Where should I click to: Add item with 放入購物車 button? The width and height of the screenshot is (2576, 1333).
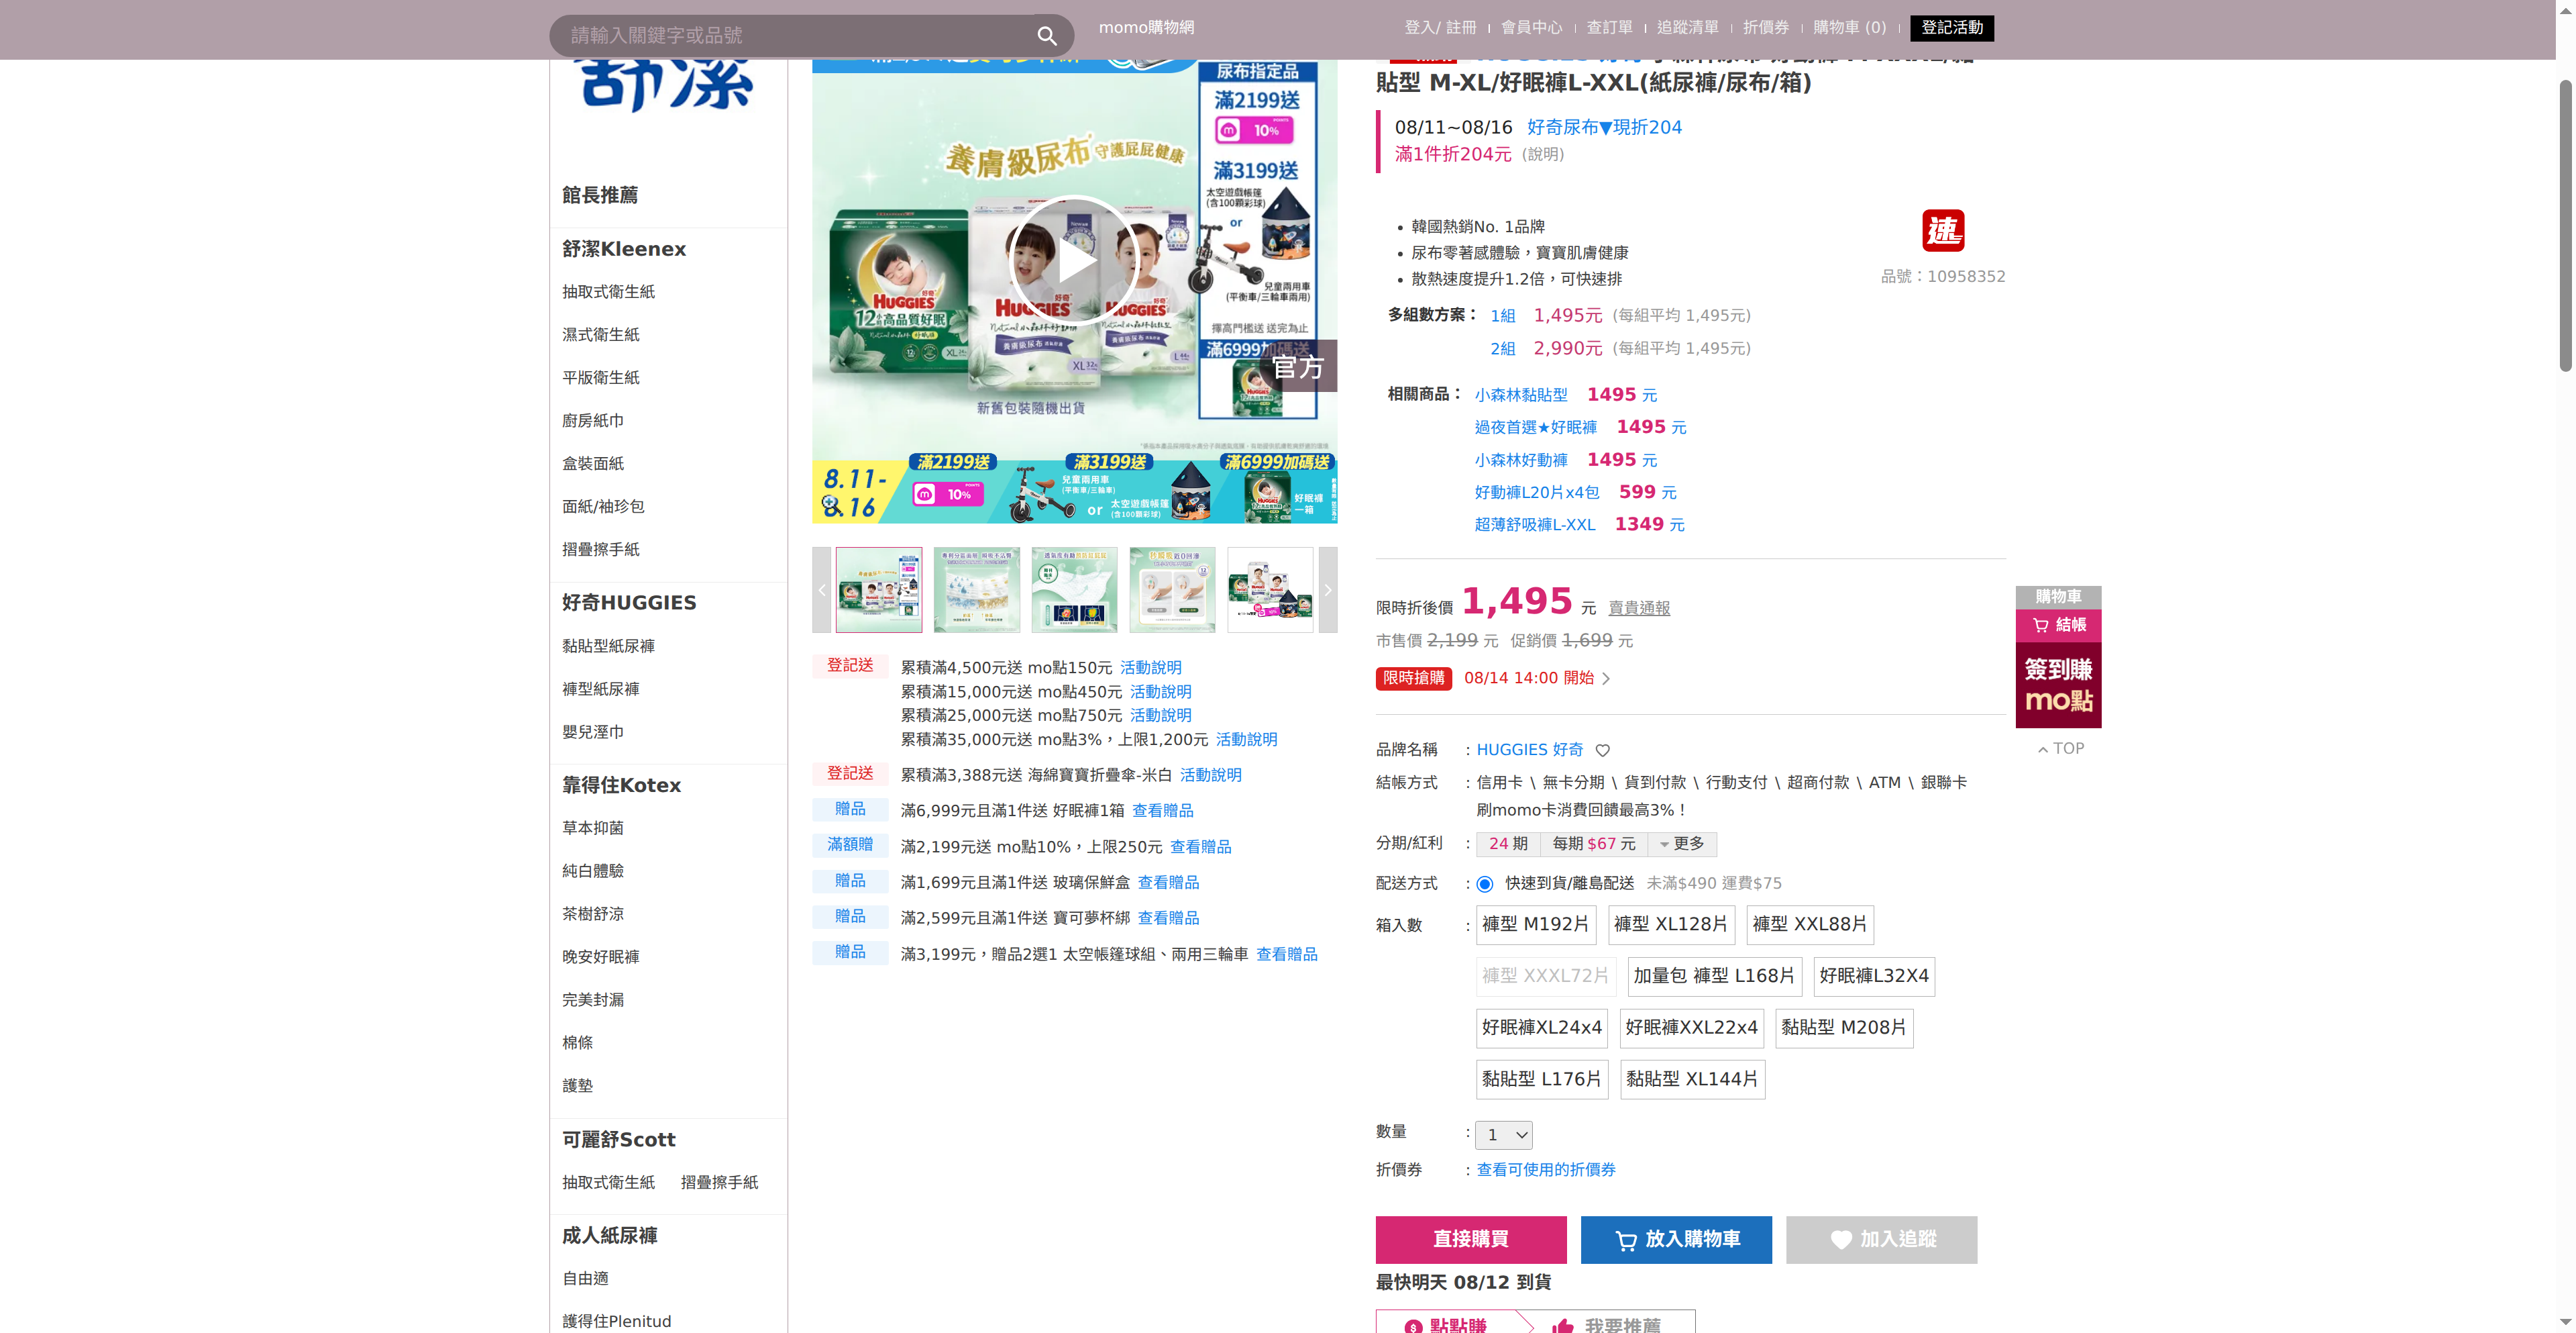[x=1676, y=1240]
